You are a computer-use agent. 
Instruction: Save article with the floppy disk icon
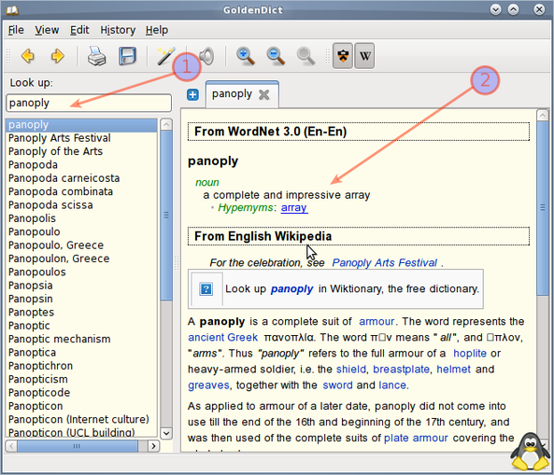pyautogui.click(x=127, y=56)
